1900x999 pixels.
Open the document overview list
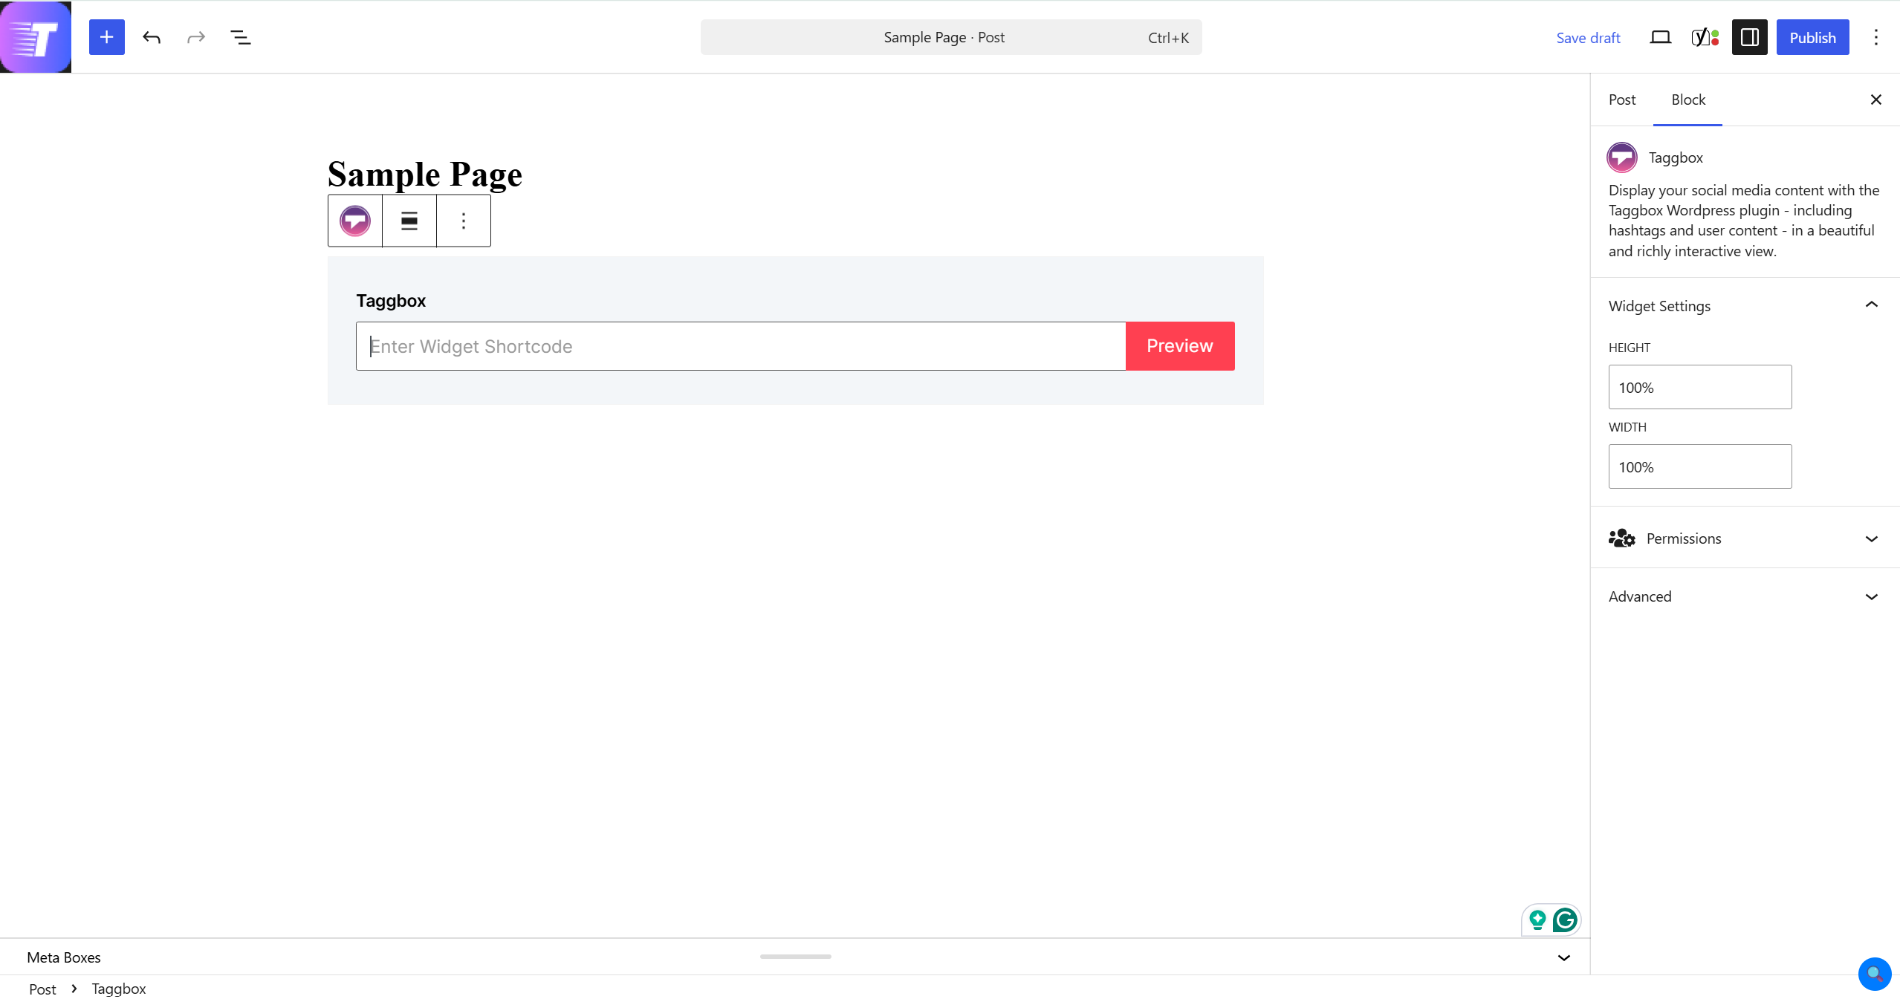pos(240,37)
